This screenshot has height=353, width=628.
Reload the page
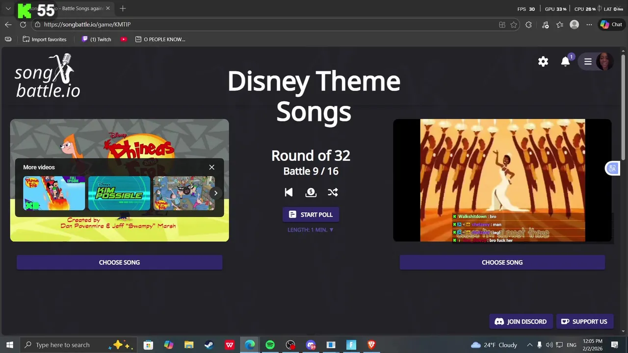click(23, 25)
